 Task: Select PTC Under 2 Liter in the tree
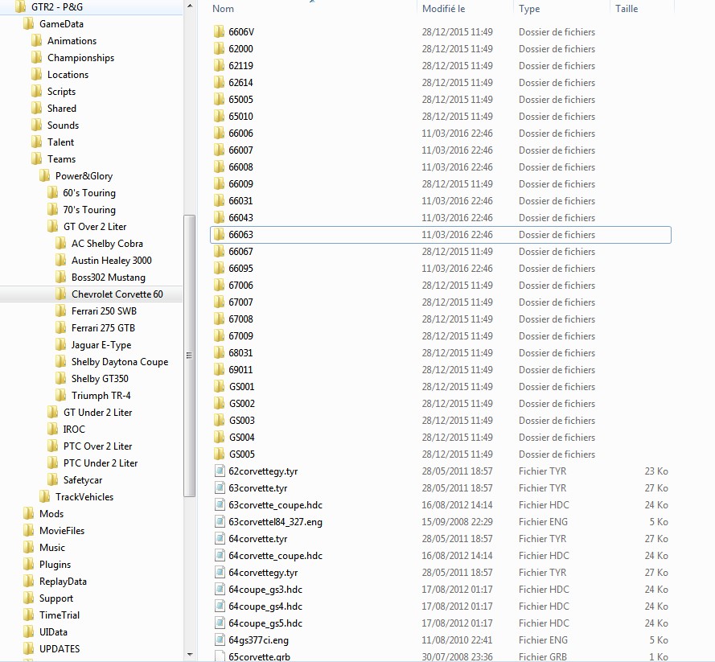point(101,463)
